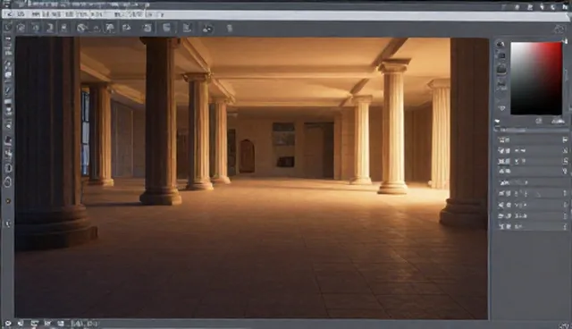Click the heart-shaped icon left of color picker

coord(501,108)
